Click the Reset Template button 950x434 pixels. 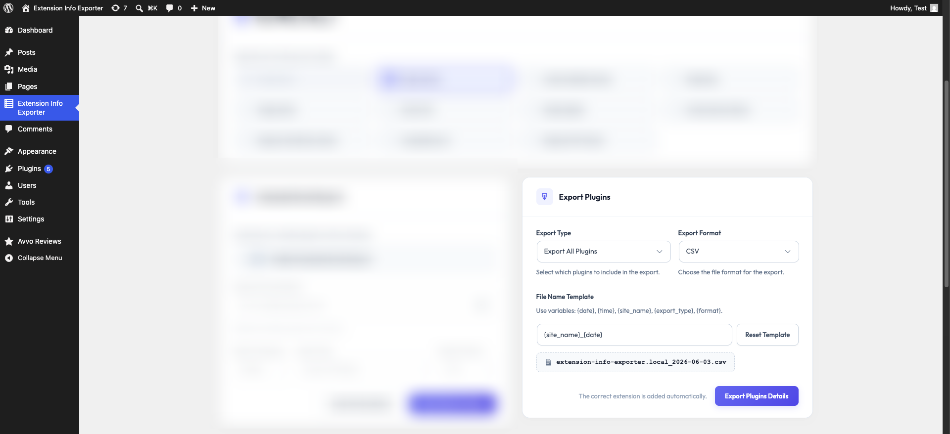coord(767,335)
